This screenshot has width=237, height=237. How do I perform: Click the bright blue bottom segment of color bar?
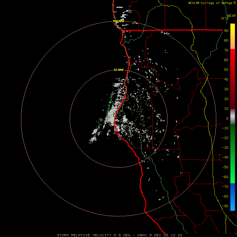click(x=233, y=197)
